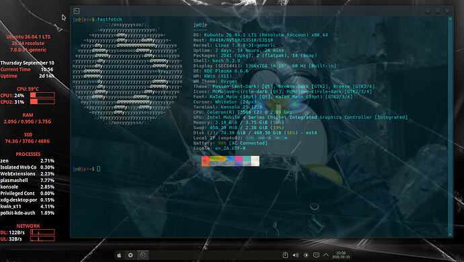Click the RAM usage values
This screenshot has height=262, width=464.
pyautogui.click(x=28, y=122)
